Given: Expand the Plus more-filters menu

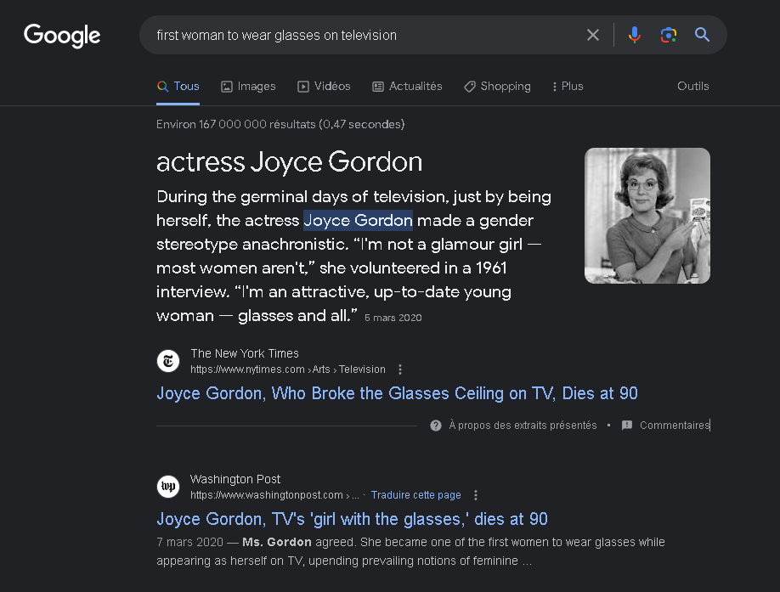Looking at the screenshot, I should pyautogui.click(x=567, y=86).
